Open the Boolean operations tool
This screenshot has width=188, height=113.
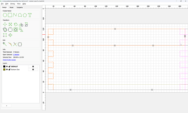(16, 30)
